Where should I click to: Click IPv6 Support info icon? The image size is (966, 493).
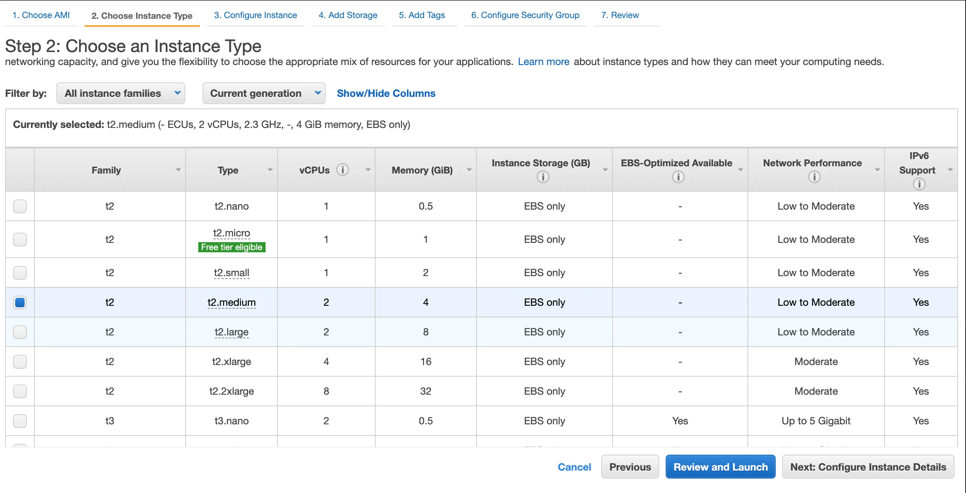(x=919, y=184)
